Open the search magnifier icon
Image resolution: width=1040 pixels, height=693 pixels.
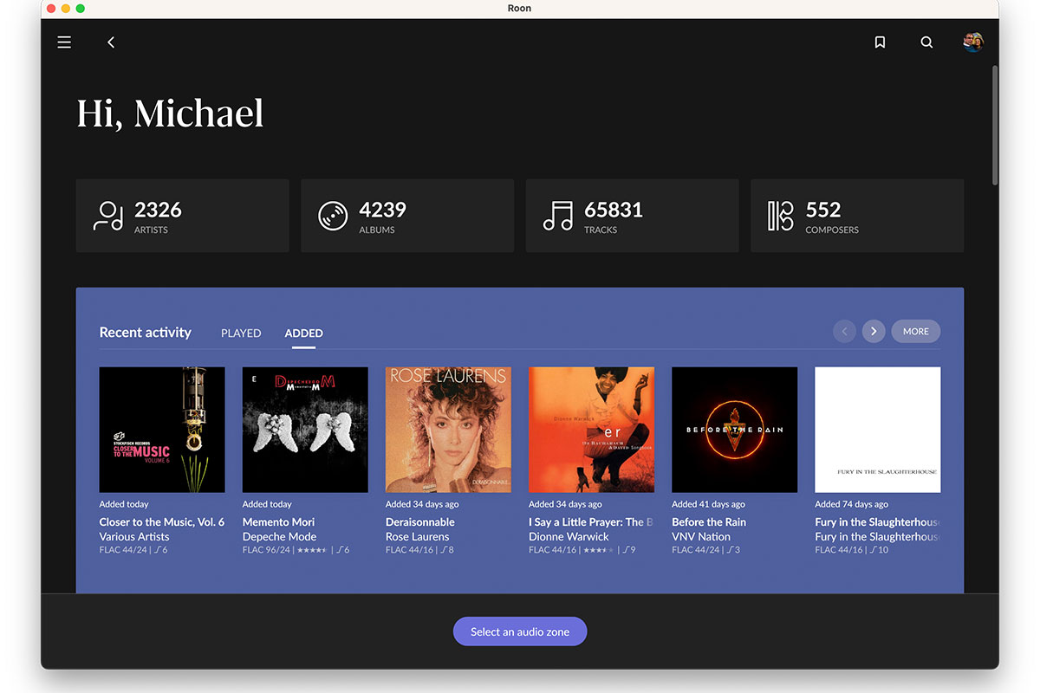point(926,42)
